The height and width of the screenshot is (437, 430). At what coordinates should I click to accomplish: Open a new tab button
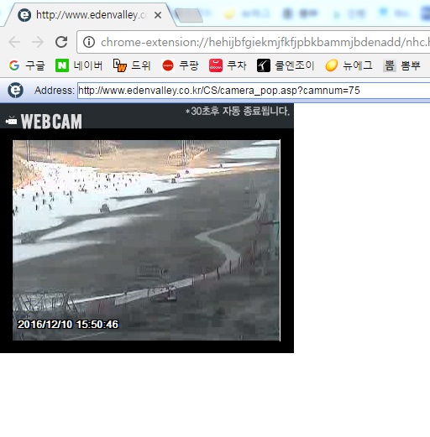(x=189, y=15)
